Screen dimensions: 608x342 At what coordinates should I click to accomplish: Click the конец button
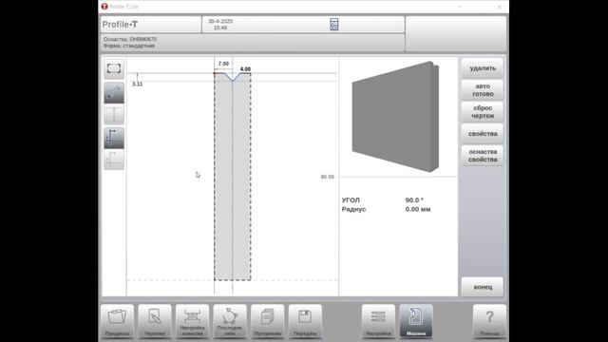click(483, 287)
